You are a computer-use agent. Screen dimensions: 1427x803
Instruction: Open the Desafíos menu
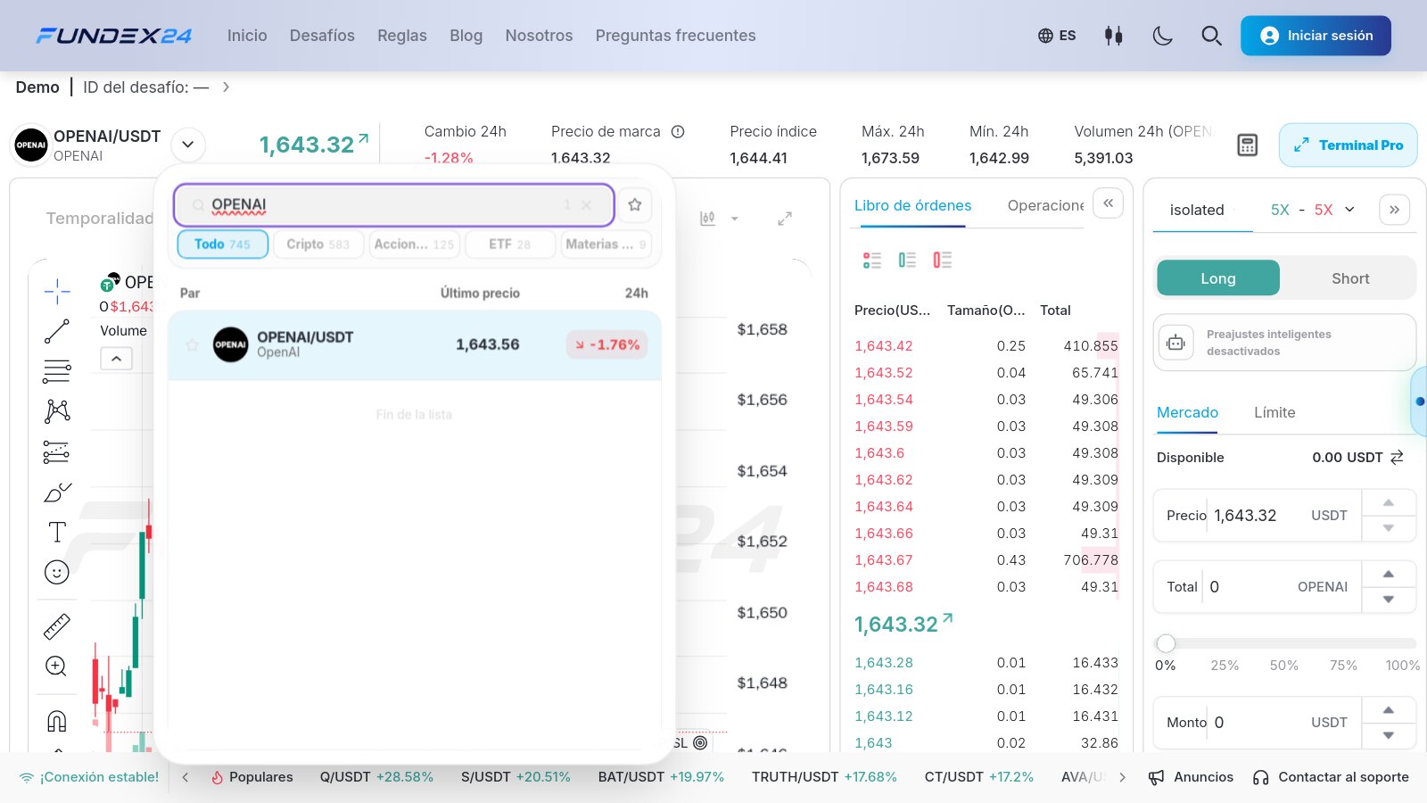click(x=322, y=36)
